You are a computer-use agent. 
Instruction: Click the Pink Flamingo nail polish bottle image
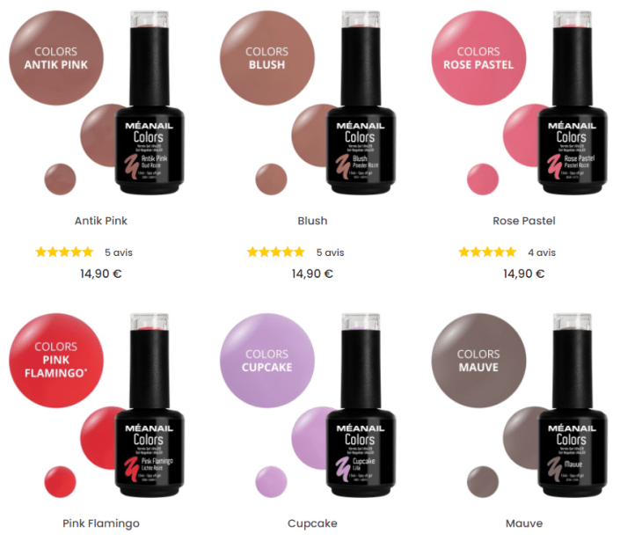150,405
